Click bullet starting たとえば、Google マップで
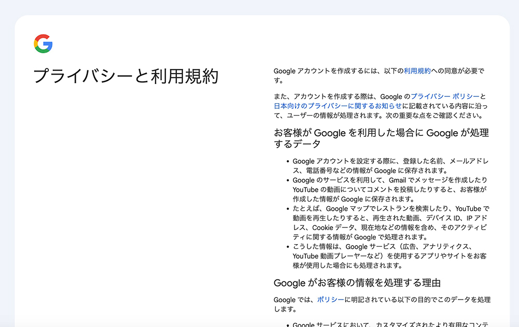 tap(391, 223)
